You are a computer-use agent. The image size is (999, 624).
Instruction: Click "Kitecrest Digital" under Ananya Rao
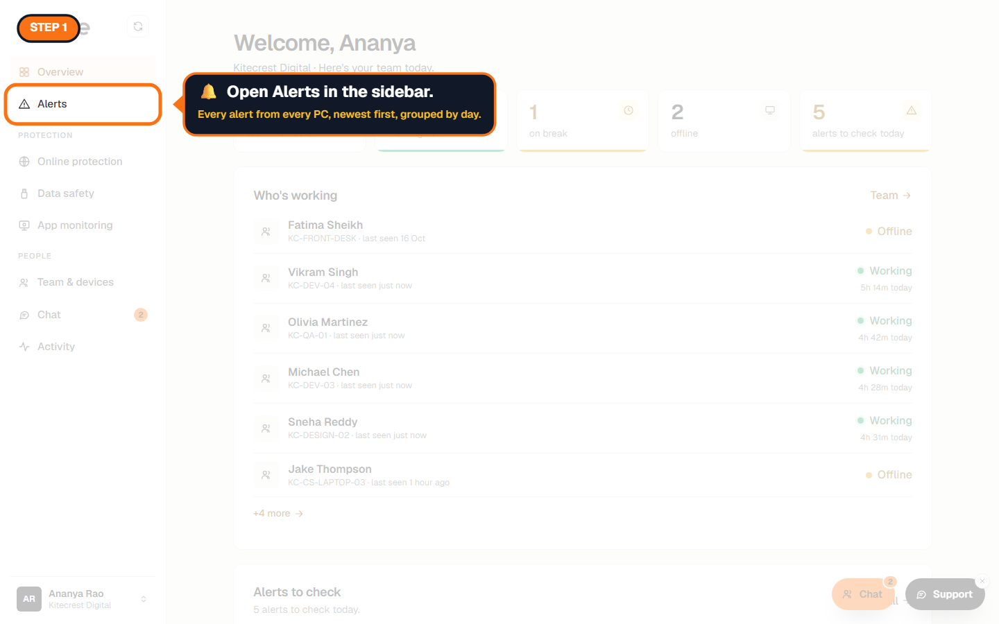(80, 605)
